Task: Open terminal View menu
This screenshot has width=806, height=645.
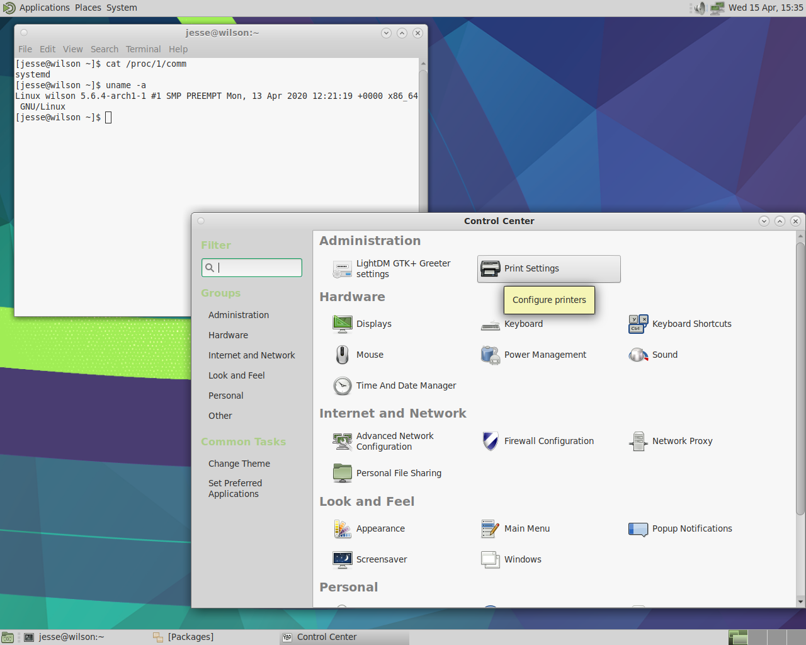Action: pyautogui.click(x=73, y=49)
